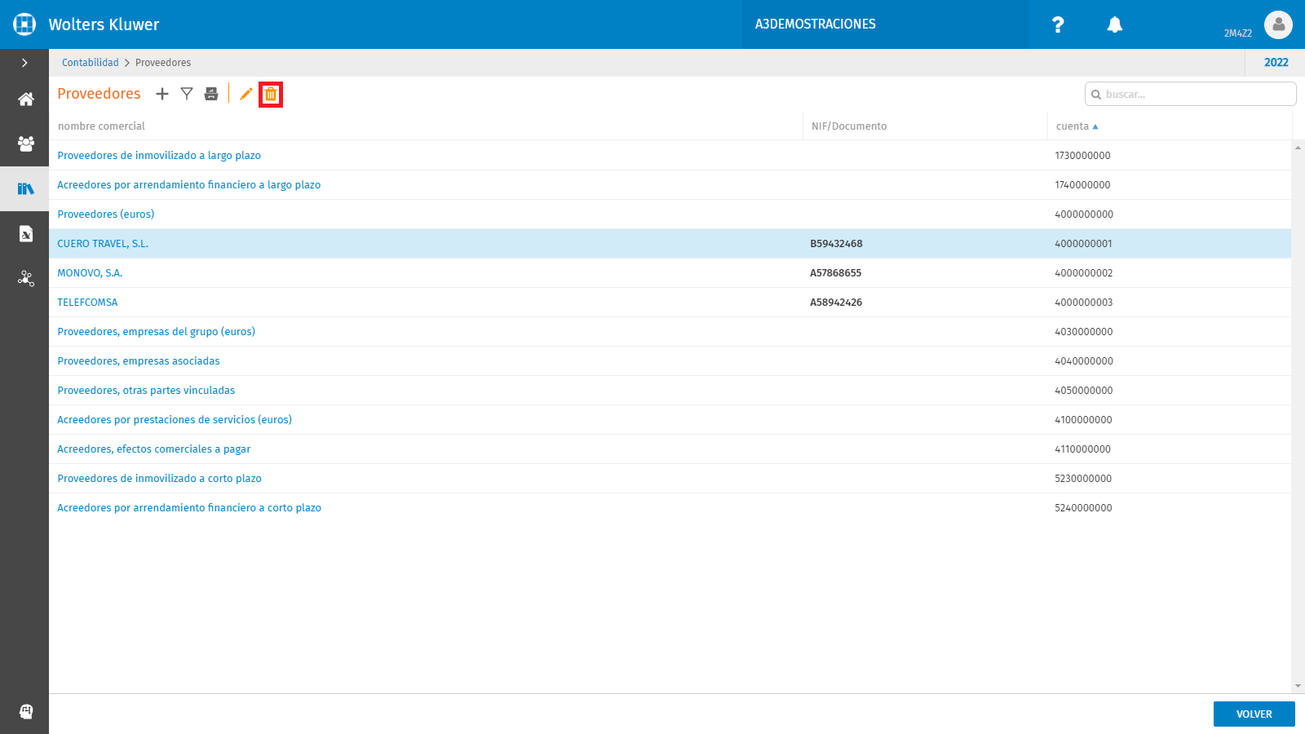
Task: Open Acreedores, efectos comerciales a pagar
Action: (153, 449)
